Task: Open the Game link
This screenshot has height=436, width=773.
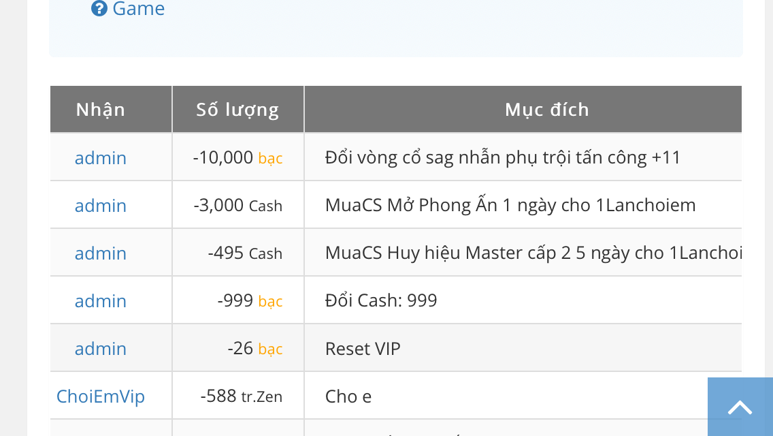Action: [138, 9]
